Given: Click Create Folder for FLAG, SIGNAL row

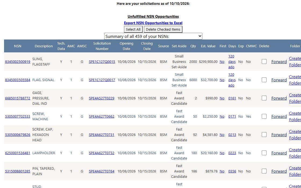Looking at the screenshot, I should [x=295, y=80].
